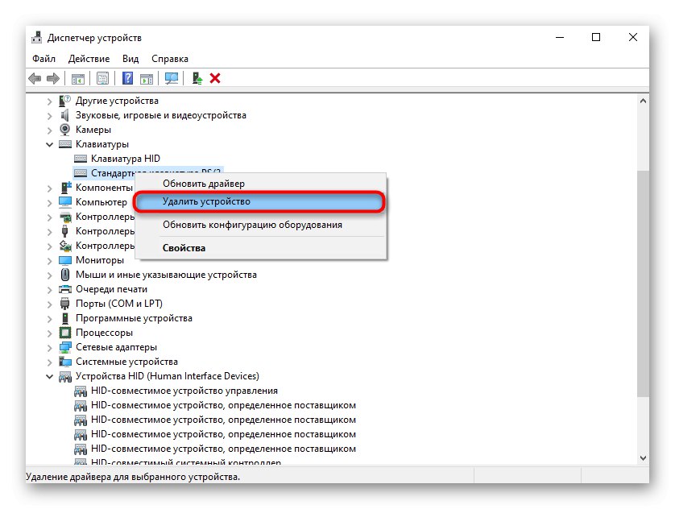Screen dimensions: 675x509
Task: Collapse the Клавиатуры node
Action: click(x=49, y=145)
